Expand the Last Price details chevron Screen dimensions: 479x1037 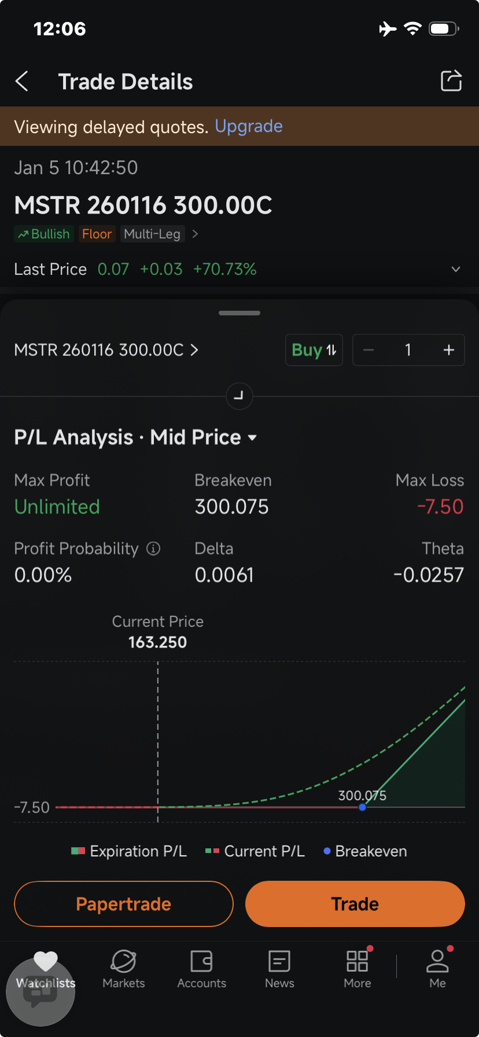[456, 269]
